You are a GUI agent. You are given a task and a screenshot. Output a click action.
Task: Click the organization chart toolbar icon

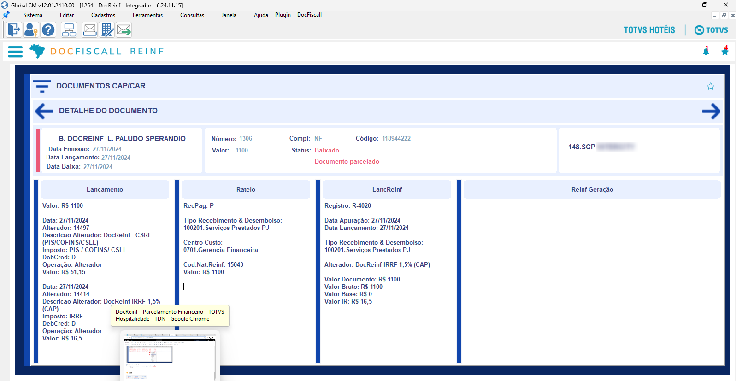pyautogui.click(x=69, y=30)
